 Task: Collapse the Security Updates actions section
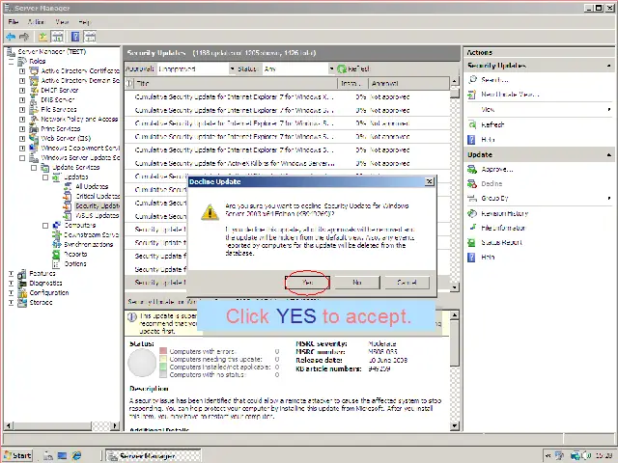click(609, 66)
